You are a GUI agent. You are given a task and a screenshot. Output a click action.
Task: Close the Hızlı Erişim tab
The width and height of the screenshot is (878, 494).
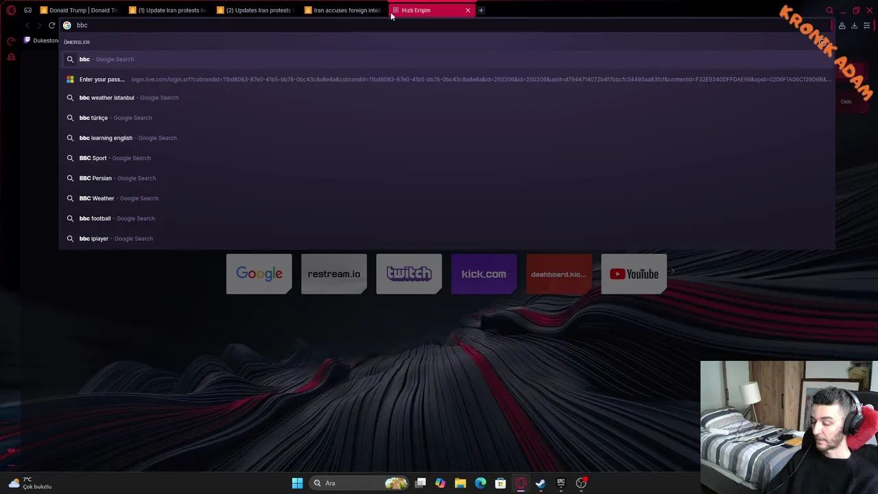coord(468,10)
